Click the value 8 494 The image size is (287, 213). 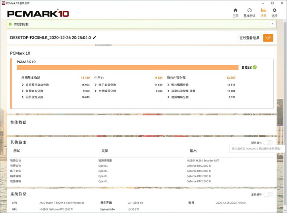(159, 91)
